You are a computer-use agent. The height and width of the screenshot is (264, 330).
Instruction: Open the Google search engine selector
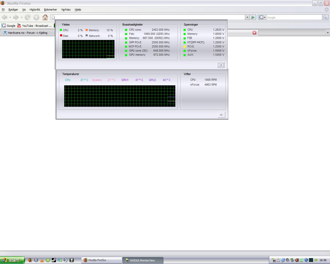coord(262,17)
